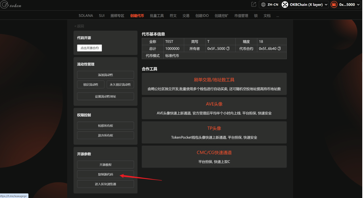The width and height of the screenshot is (364, 198).
Task: Click the total supply value 1000000
Action: click(173, 49)
